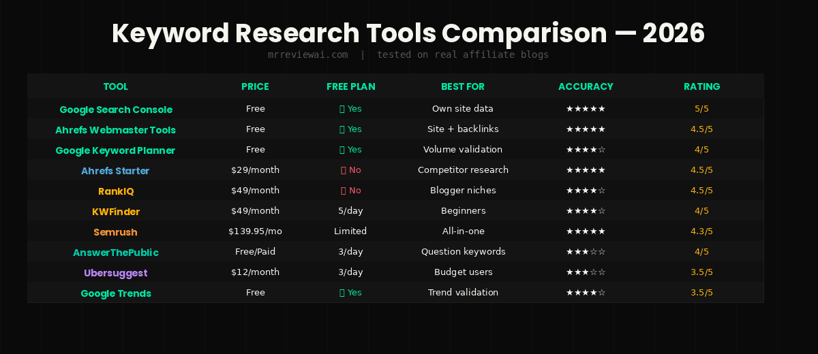Click the 3.5/5 rating for Google Trends

pyautogui.click(x=701, y=293)
